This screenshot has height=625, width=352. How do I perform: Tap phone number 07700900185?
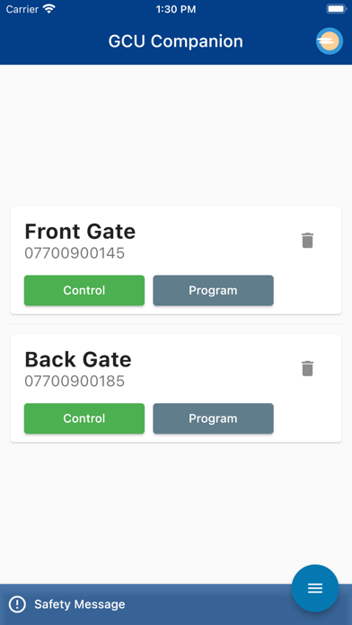pyautogui.click(x=75, y=382)
